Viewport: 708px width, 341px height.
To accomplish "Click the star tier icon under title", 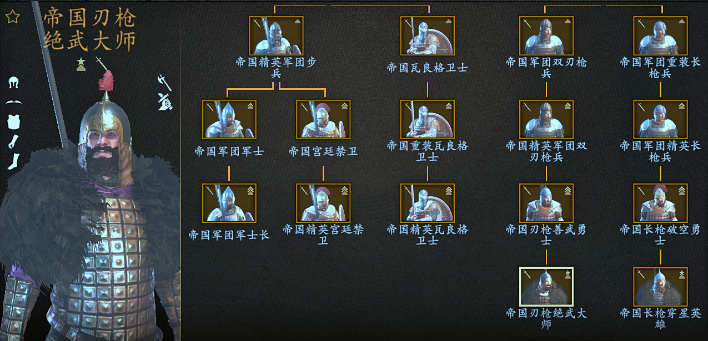I will click(x=81, y=64).
